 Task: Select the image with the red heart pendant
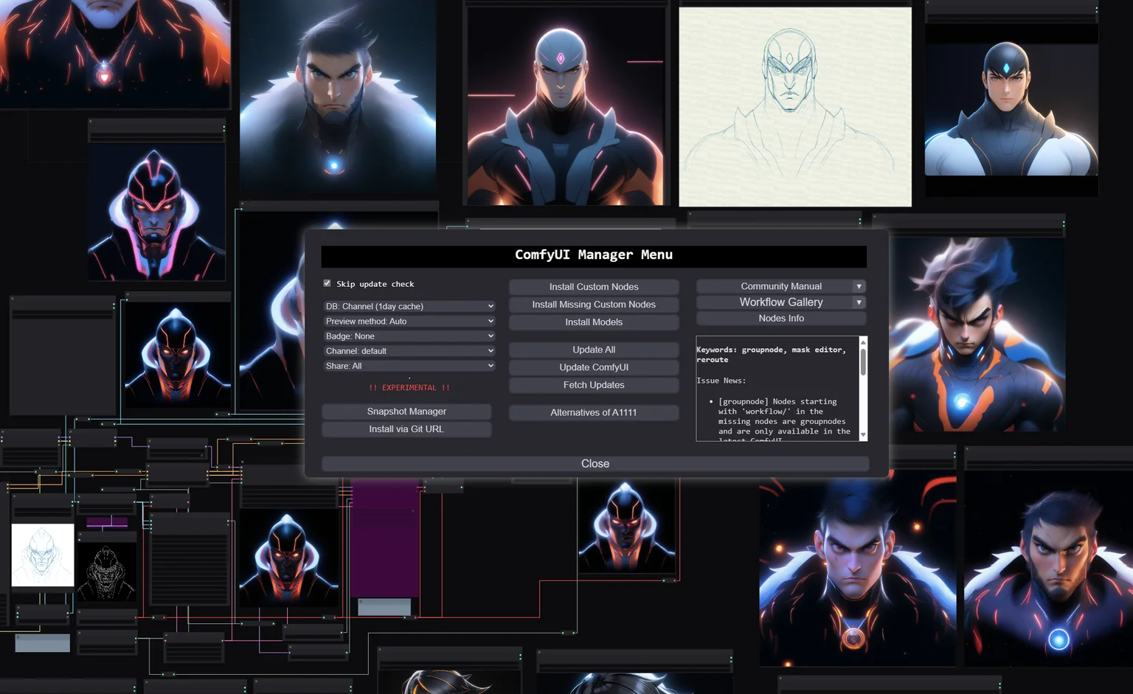(115, 54)
